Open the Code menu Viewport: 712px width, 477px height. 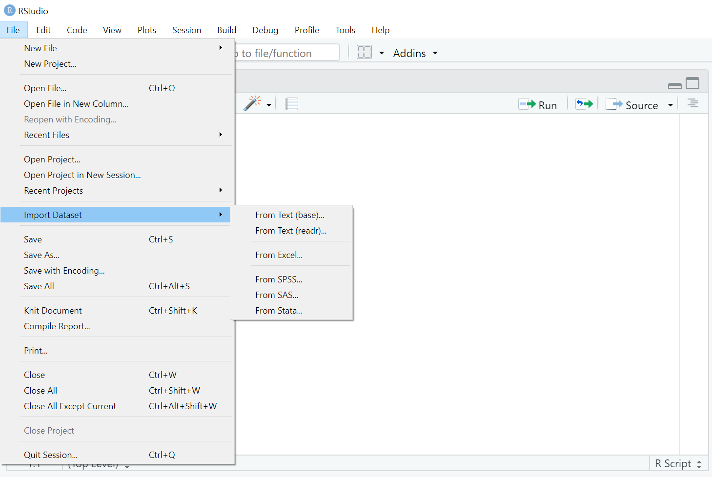[x=77, y=30]
